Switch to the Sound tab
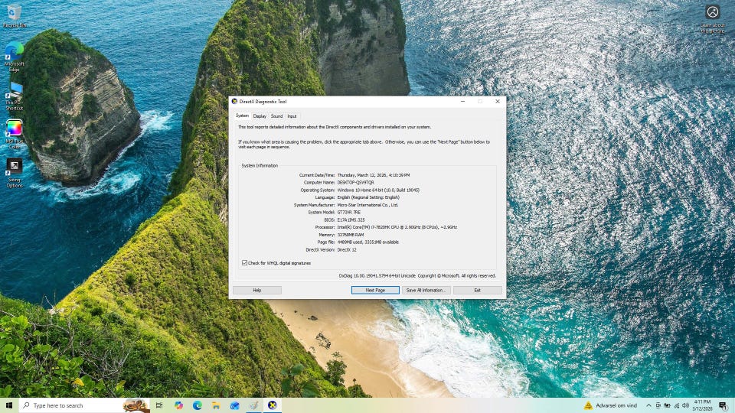Viewport: 735px width, 413px height. [x=276, y=116]
